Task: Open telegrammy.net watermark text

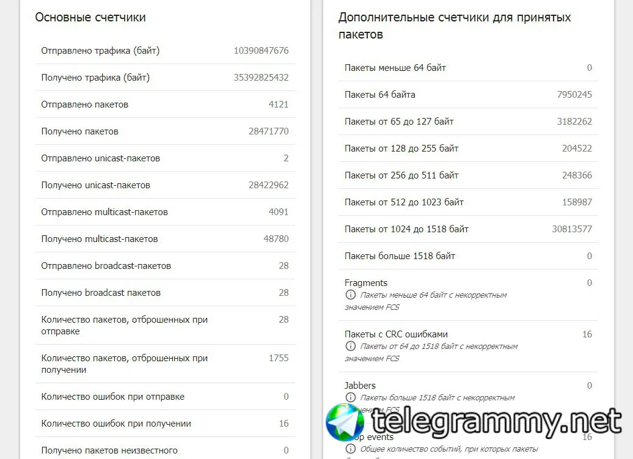Action: [x=496, y=422]
